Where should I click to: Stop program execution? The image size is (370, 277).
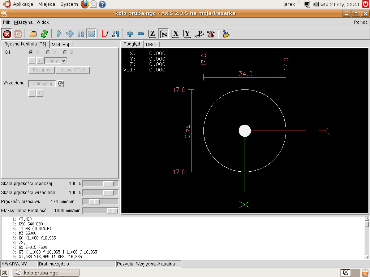coord(91,34)
